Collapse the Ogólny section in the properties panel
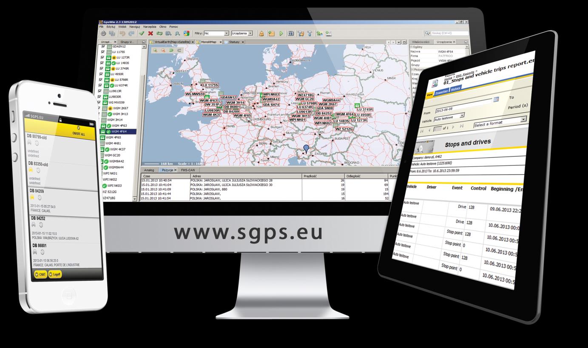The image size is (588, 348). pos(412,47)
